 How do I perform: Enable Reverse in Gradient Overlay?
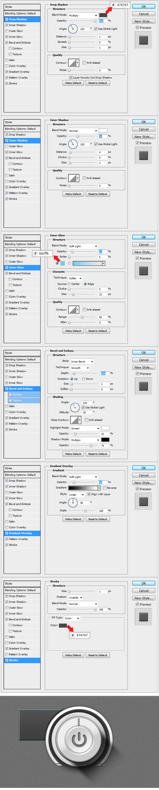105,488
